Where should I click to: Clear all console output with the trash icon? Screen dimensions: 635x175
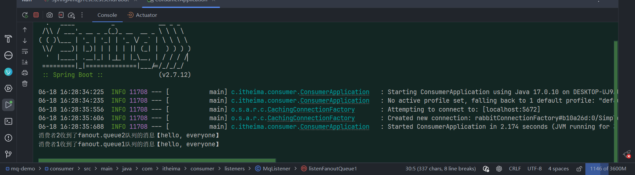25,84
